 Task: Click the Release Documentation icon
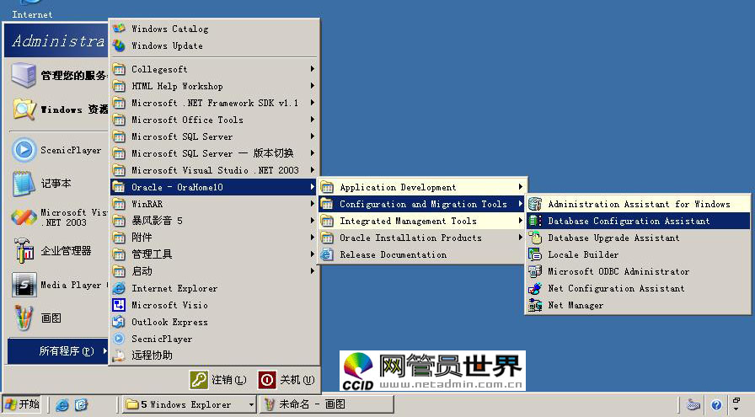tap(327, 254)
